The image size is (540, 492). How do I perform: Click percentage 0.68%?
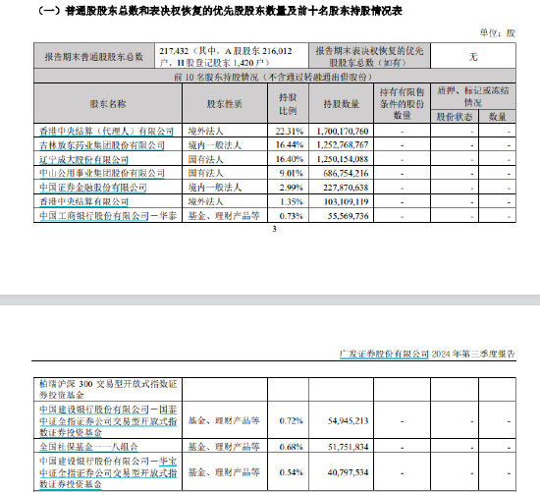point(292,447)
